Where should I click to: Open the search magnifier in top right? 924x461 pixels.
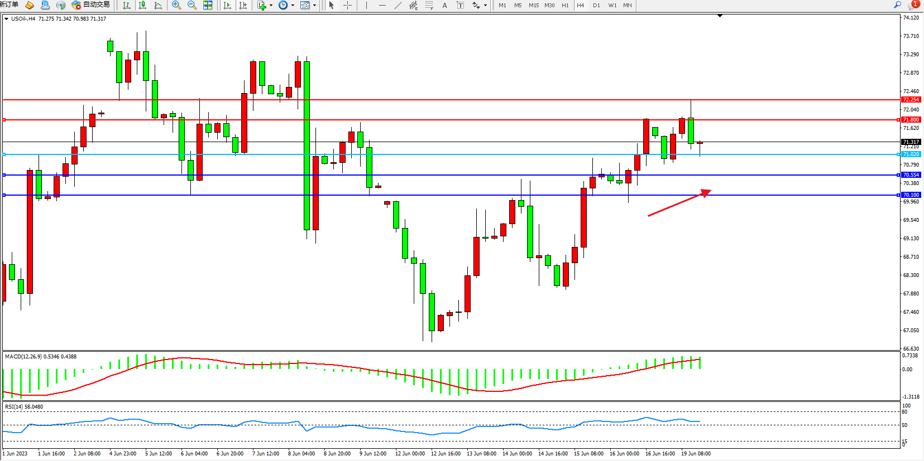tap(897, 5)
